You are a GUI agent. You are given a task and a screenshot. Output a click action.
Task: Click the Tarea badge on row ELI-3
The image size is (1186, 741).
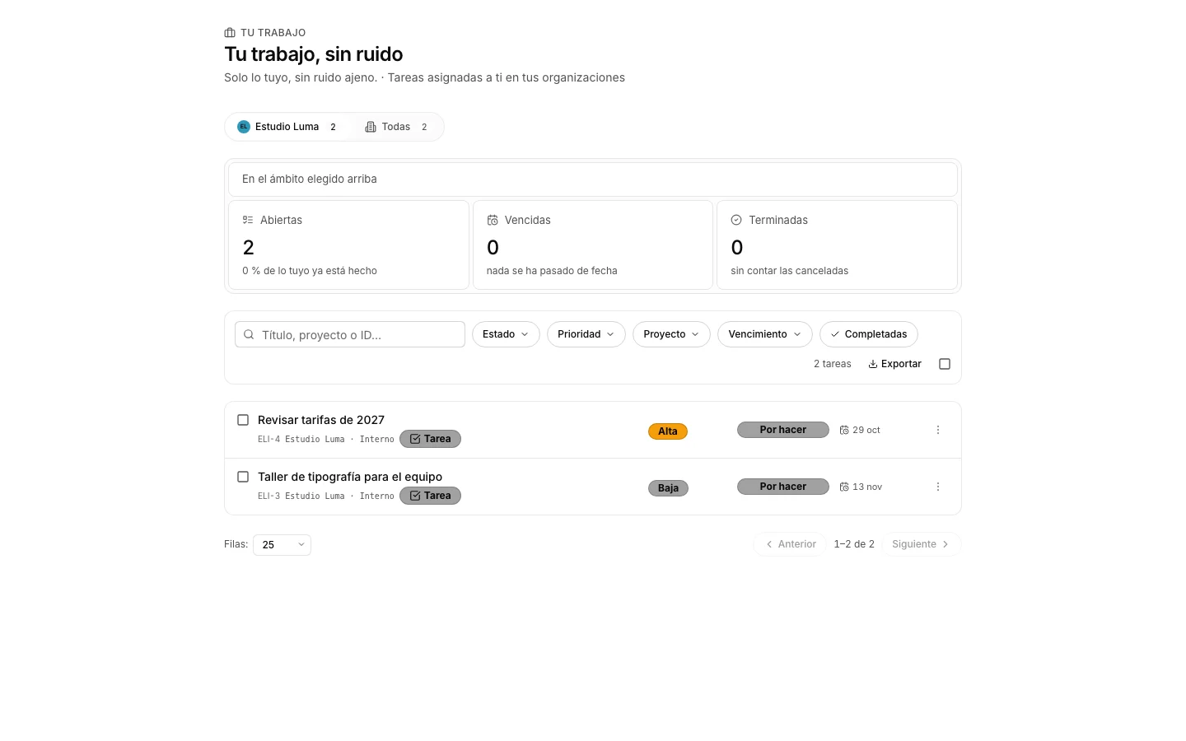coord(430,496)
